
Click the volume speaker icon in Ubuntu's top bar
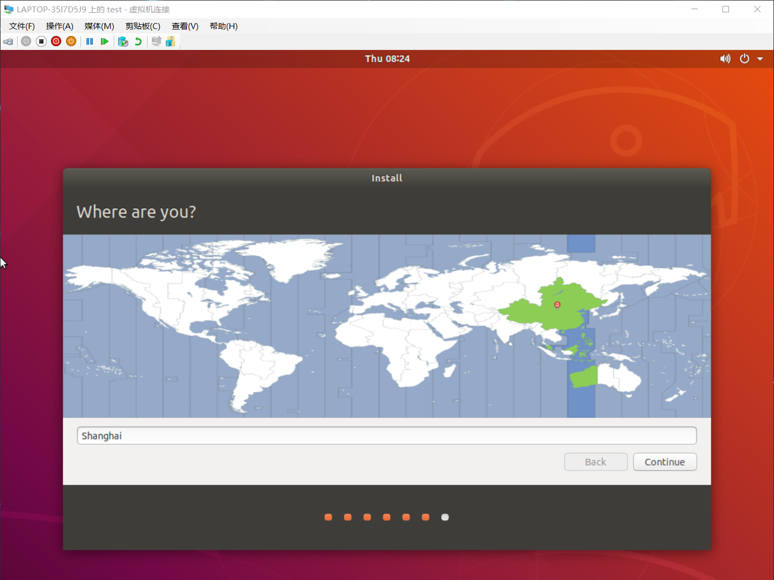click(x=725, y=59)
